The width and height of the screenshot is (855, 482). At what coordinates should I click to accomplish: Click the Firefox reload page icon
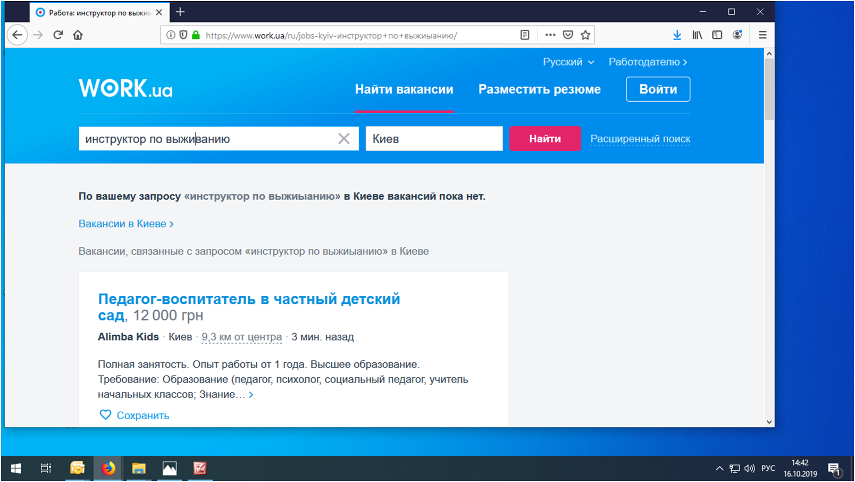tap(58, 35)
